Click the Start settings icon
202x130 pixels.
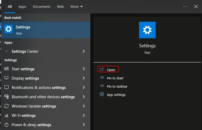point(6,69)
